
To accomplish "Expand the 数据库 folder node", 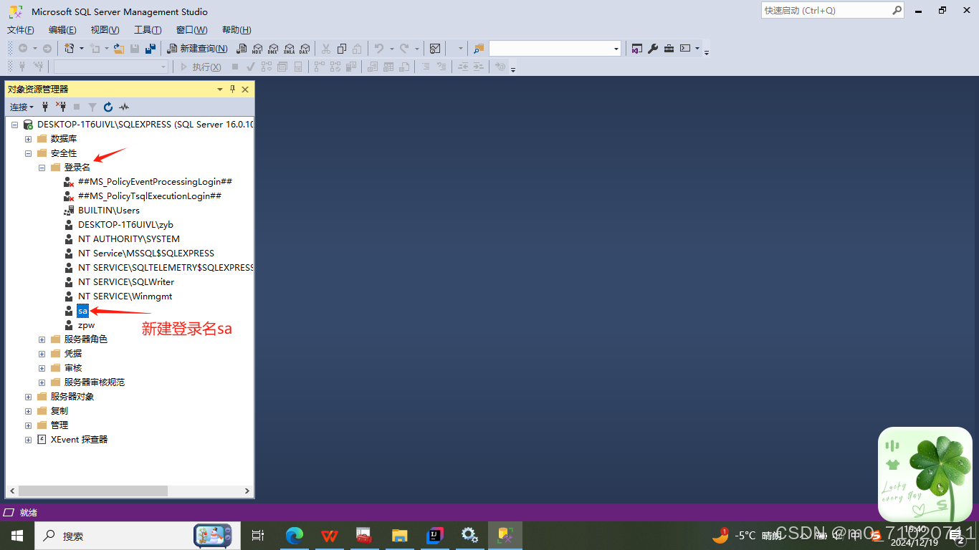I will click(28, 139).
